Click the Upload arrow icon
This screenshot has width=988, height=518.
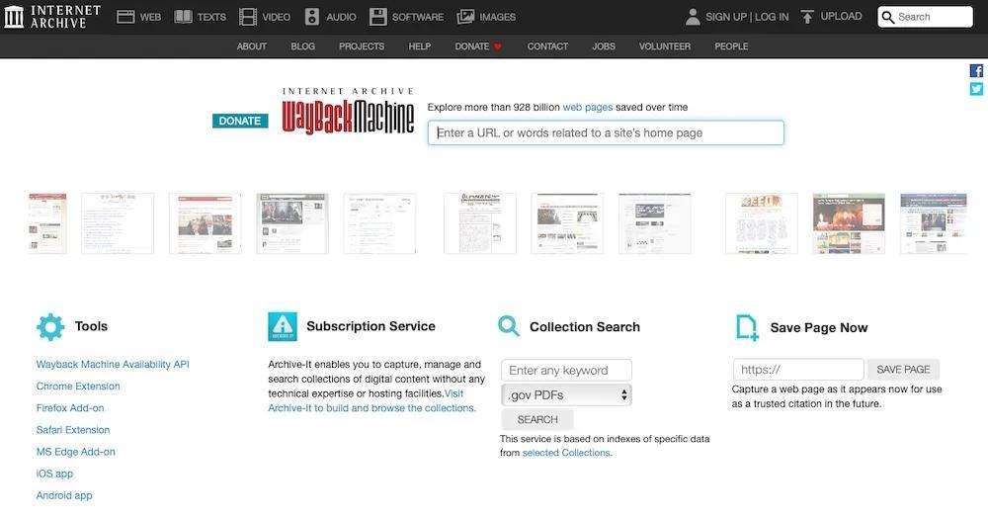pyautogui.click(x=808, y=17)
